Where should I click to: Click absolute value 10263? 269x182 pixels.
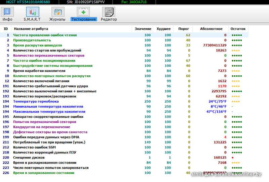point(221,51)
